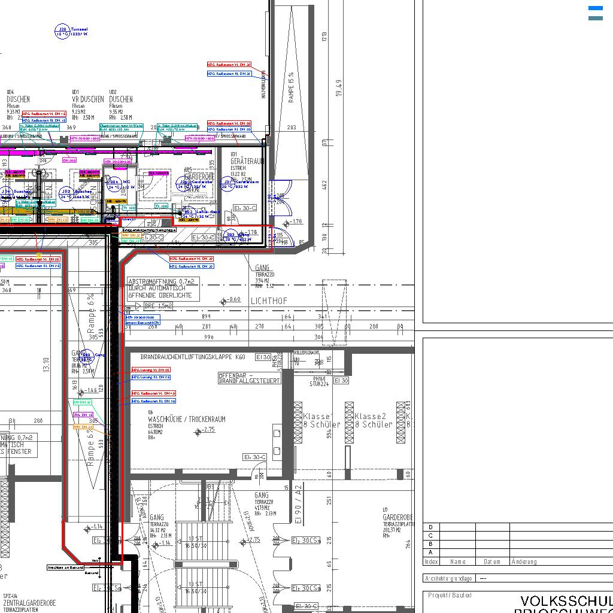Screen dimensions: 613x613
Task: Click the BRE 1,5m2 label
Action: tap(158, 306)
